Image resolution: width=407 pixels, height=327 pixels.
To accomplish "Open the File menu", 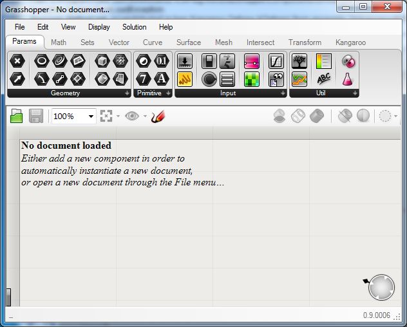I will (20, 27).
